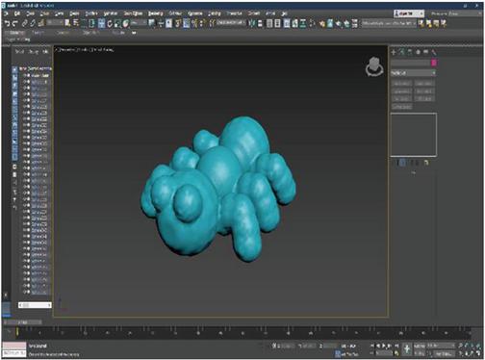Screen dimensions: 485x360
Task: Open the Rendering menu
Action: click(156, 13)
